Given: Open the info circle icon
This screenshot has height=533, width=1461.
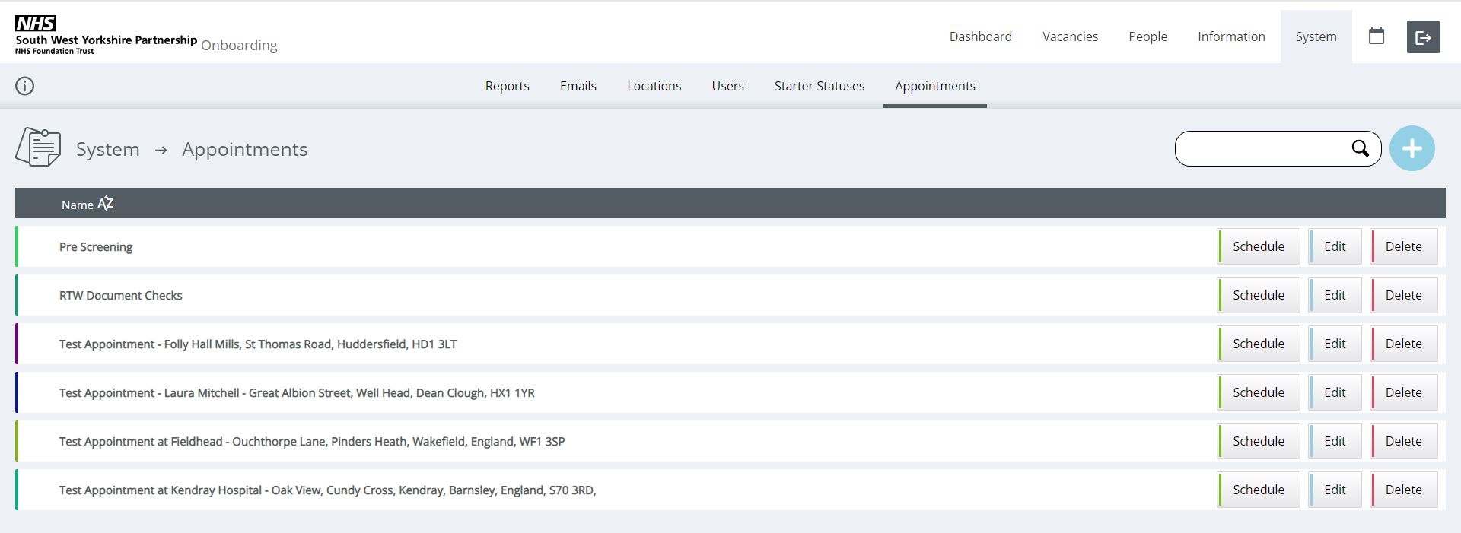Looking at the screenshot, I should click(x=25, y=86).
